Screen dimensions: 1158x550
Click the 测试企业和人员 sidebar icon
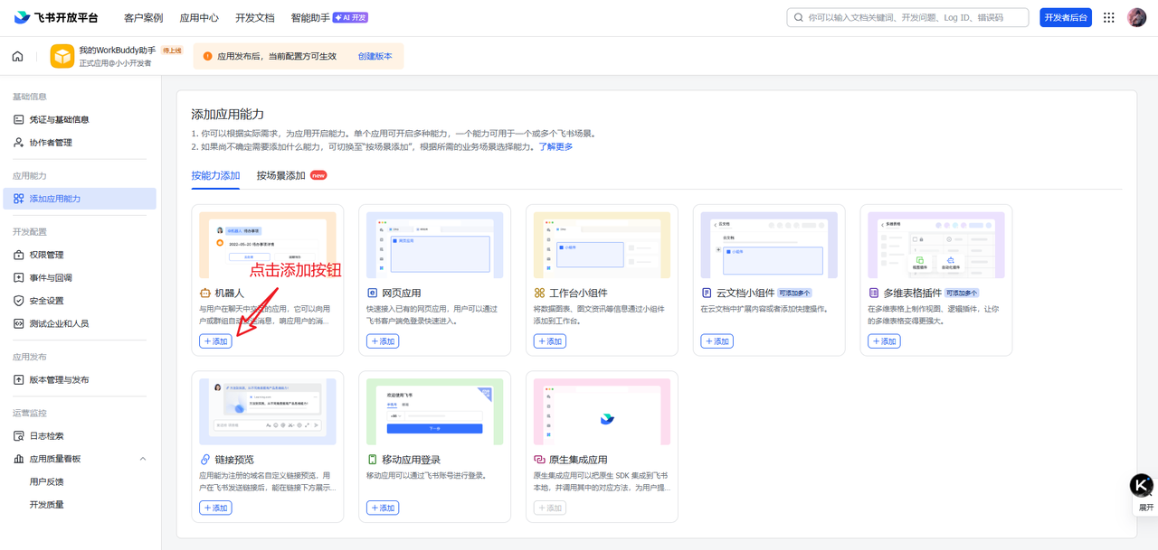pos(18,323)
